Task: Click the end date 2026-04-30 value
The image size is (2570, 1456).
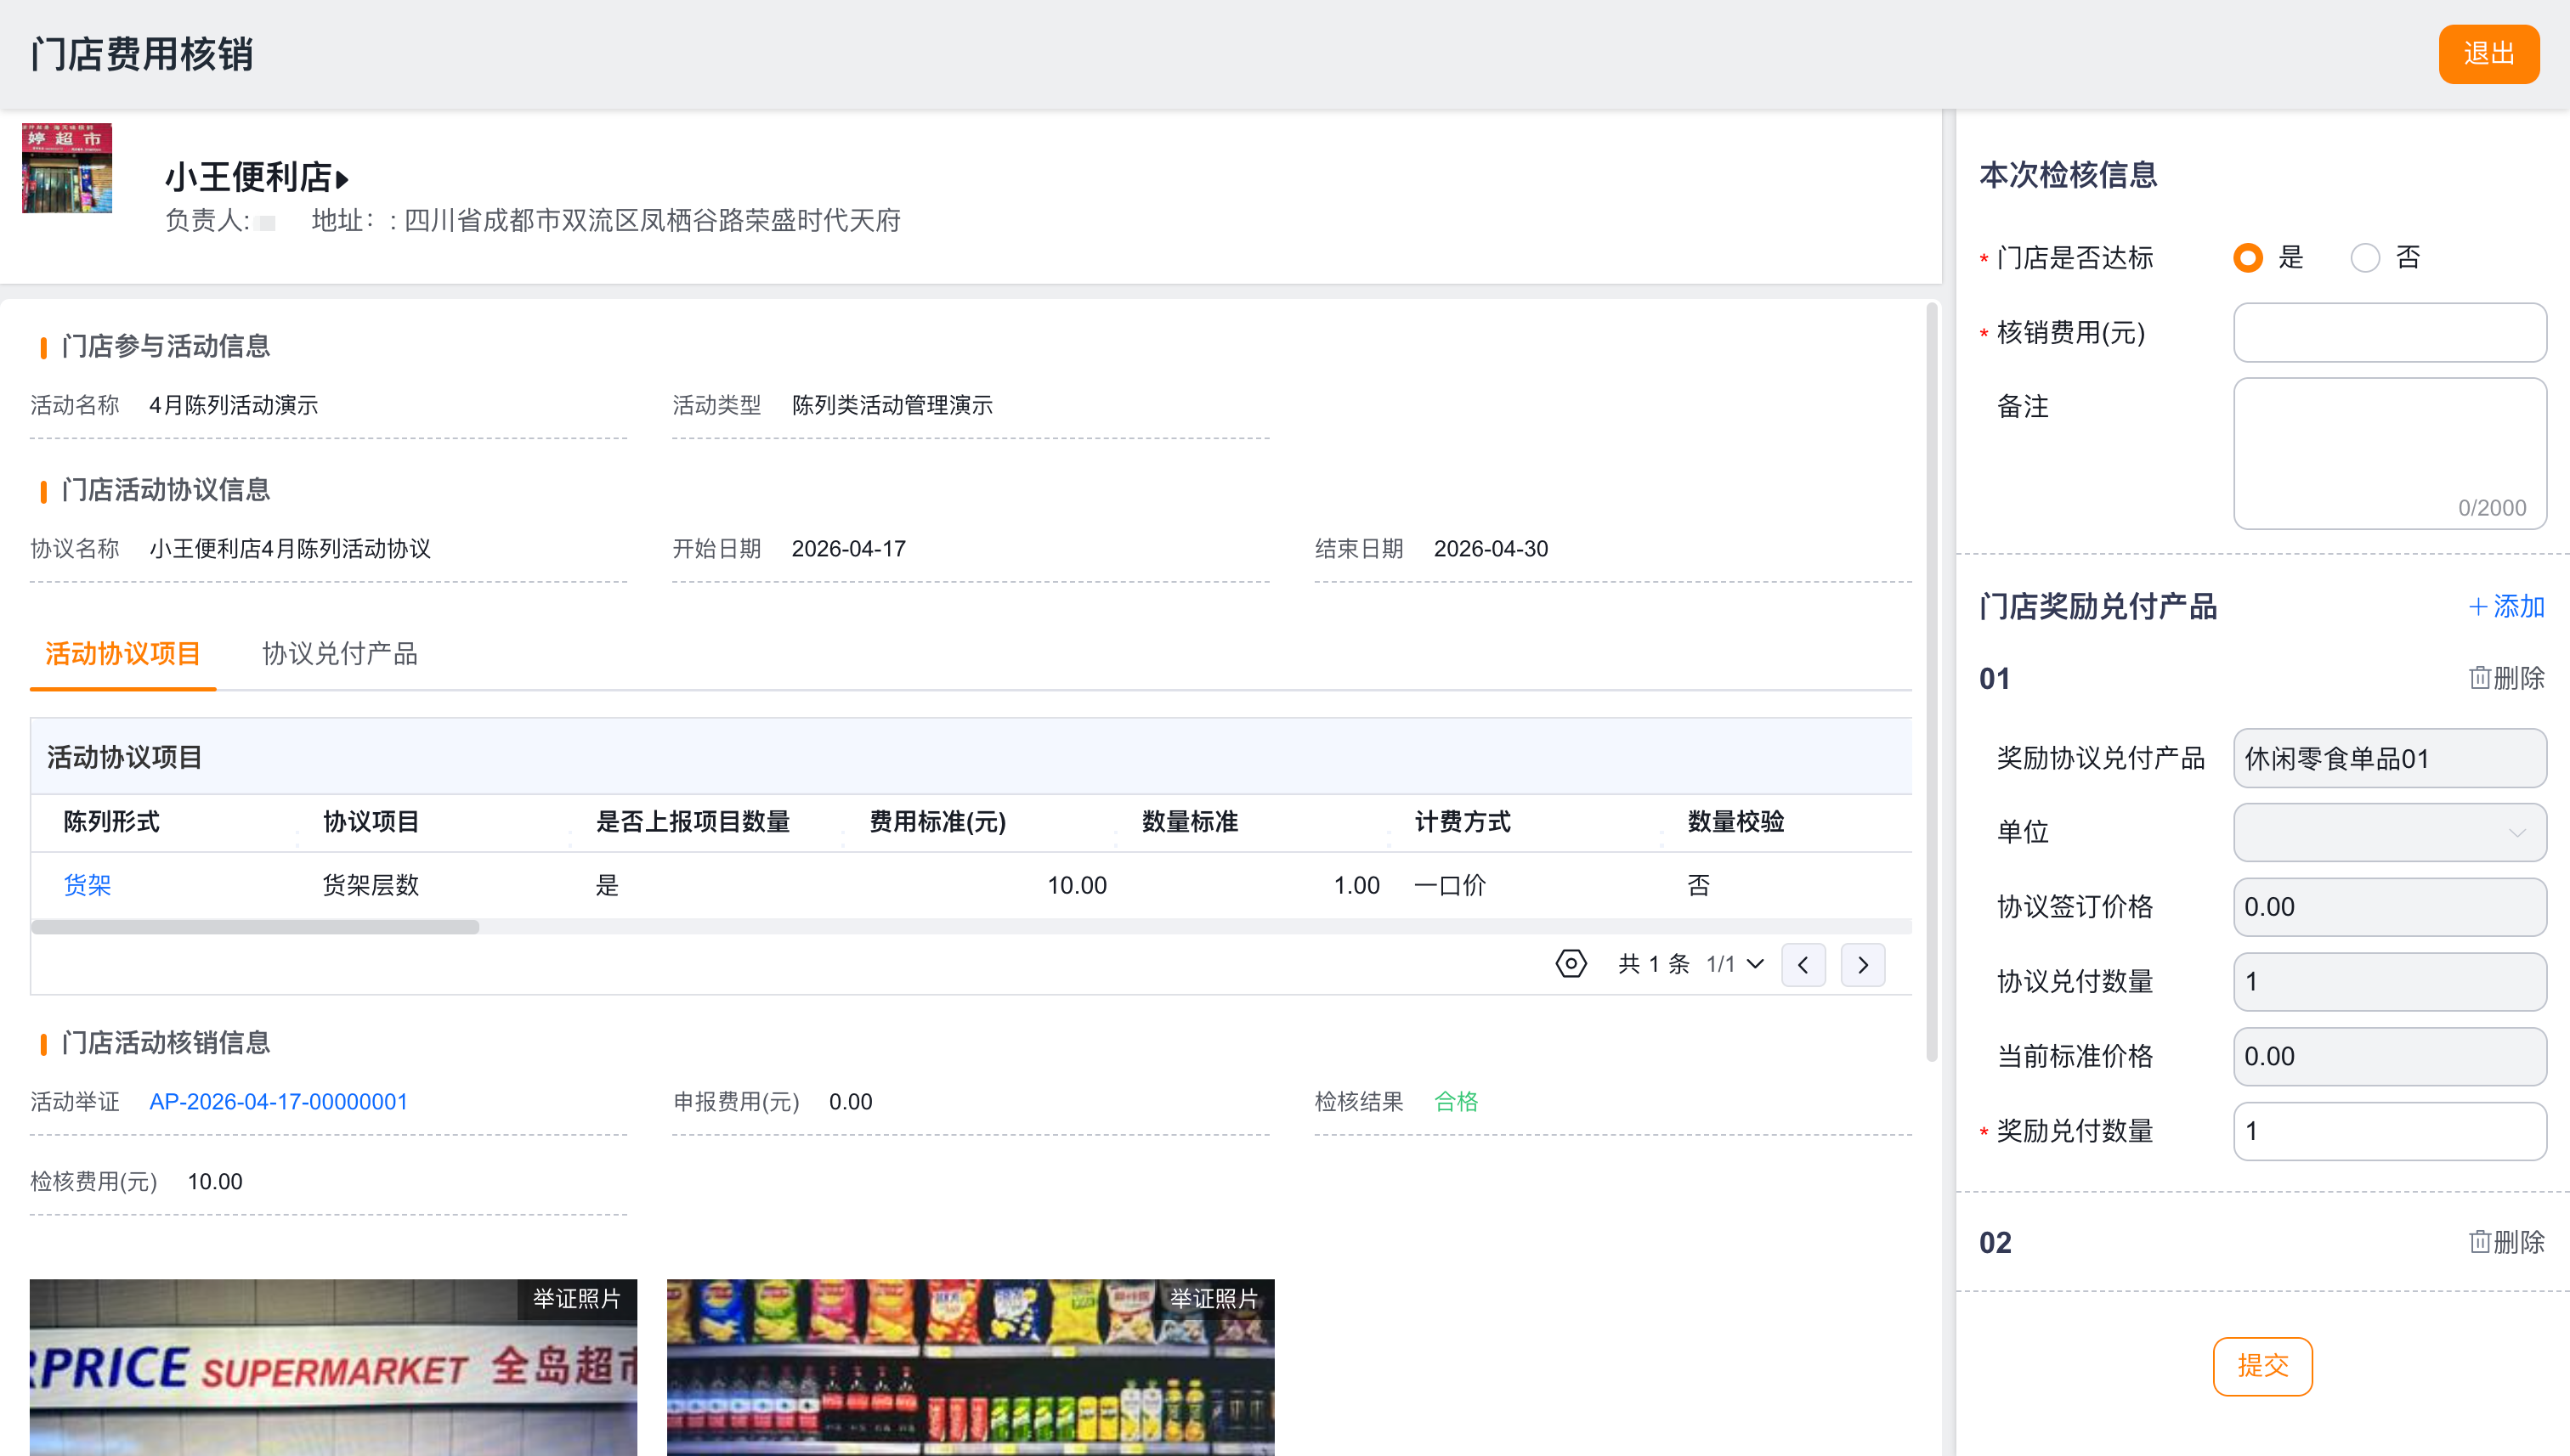Action: [x=1491, y=548]
